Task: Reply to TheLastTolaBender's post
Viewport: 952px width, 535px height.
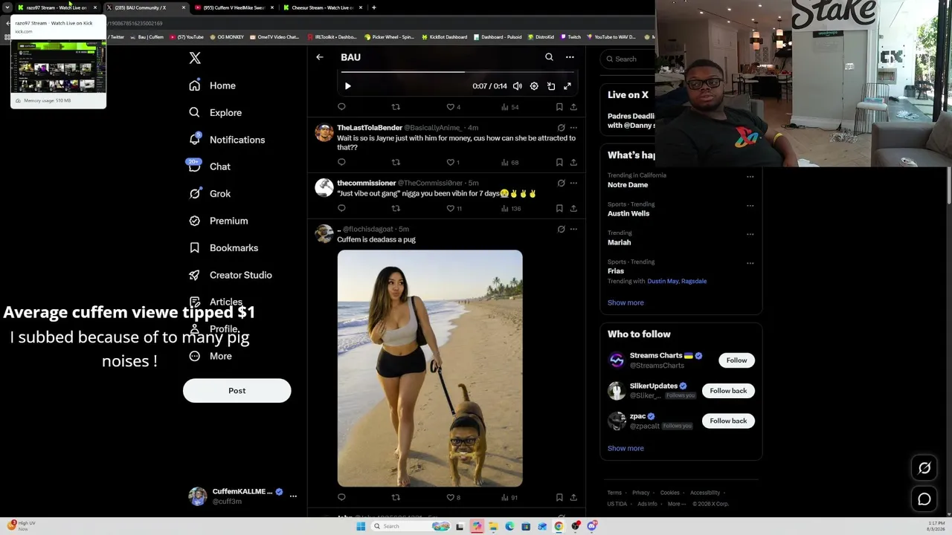Action: [341, 162]
